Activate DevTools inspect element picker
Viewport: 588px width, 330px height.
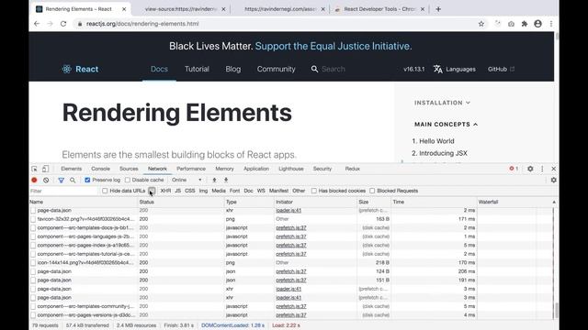35,169
